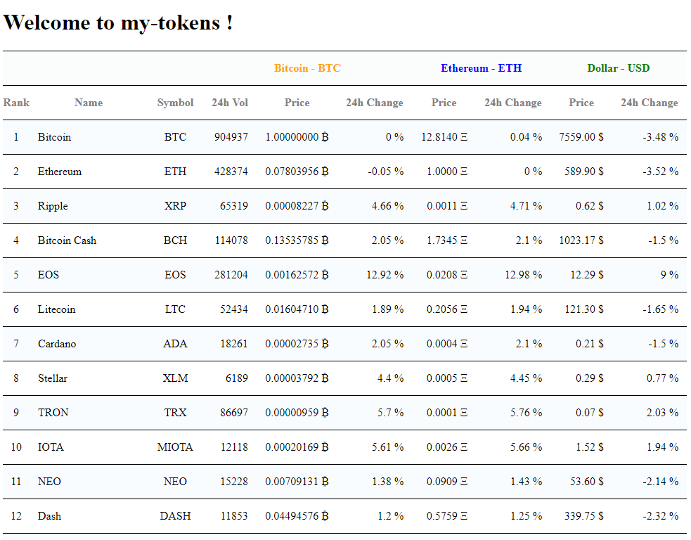Select the ADA symbol cell
This screenshot has width=691, height=540.
[x=176, y=343]
